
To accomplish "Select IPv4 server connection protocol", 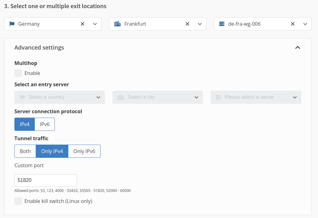I will (24, 124).
